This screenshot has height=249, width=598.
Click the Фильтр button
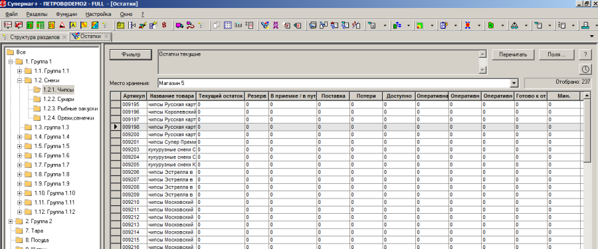pyautogui.click(x=131, y=54)
